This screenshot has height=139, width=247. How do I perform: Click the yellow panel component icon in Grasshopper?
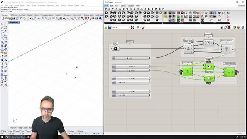pyautogui.click(x=165, y=16)
